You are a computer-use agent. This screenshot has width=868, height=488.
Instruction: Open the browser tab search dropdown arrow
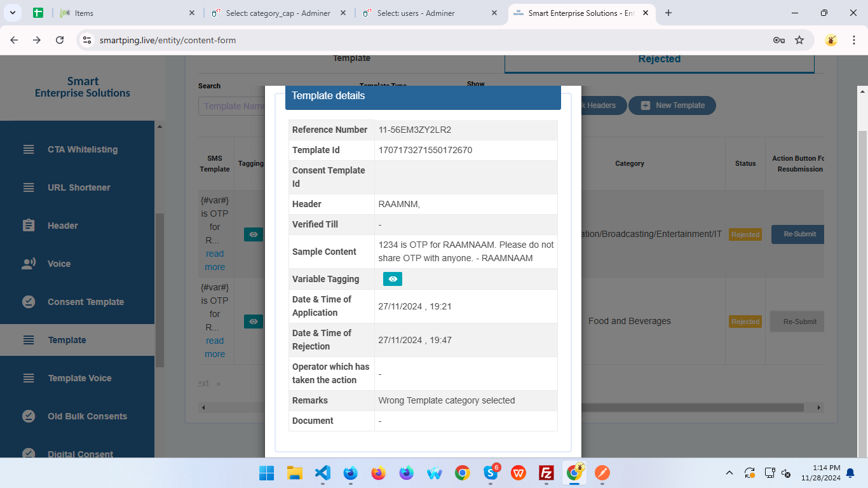point(13,13)
